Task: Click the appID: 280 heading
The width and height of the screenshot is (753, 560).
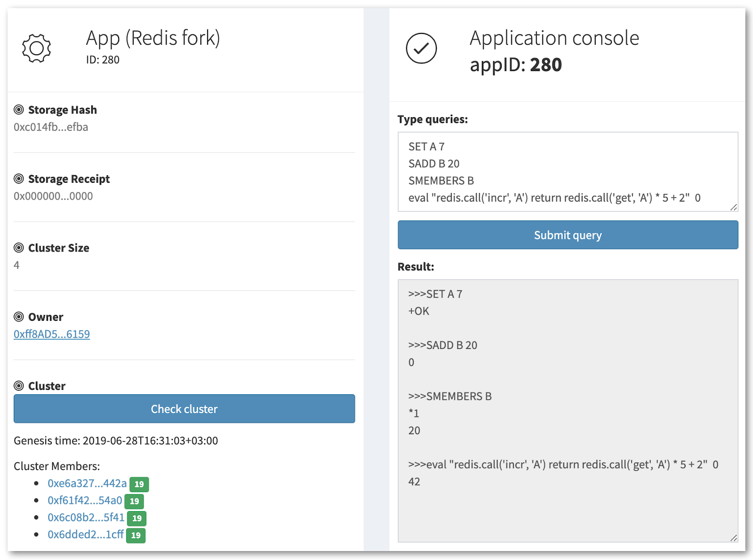Action: [516, 65]
